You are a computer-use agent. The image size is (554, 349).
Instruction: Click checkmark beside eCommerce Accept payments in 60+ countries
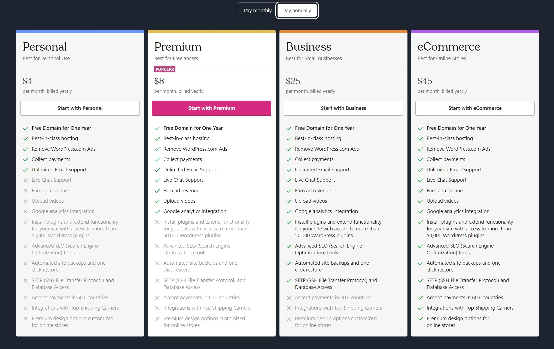pos(421,298)
